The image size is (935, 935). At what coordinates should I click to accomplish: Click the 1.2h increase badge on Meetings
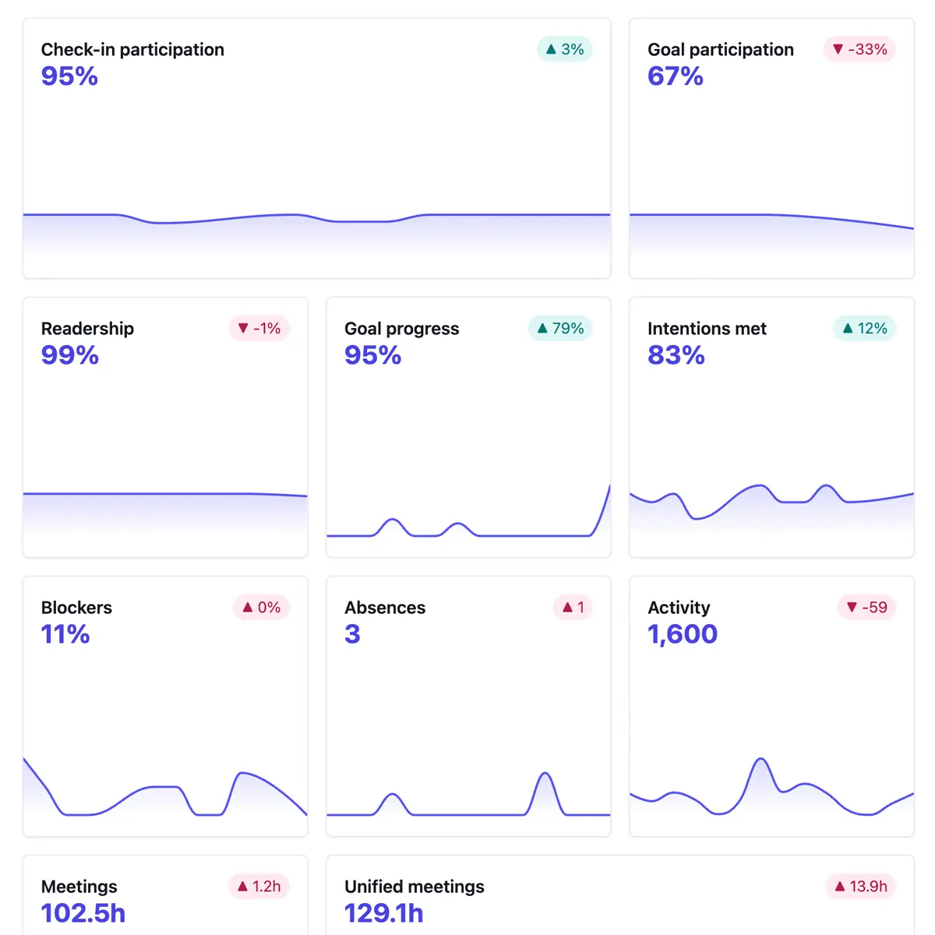(259, 886)
